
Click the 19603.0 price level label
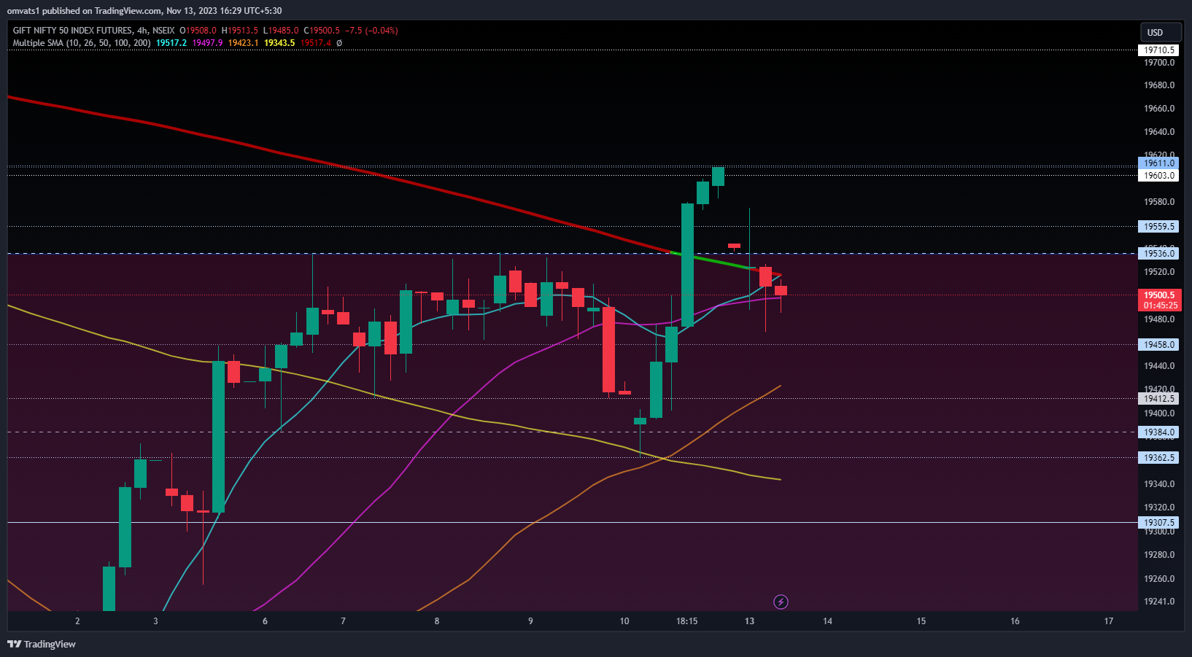(x=1158, y=176)
